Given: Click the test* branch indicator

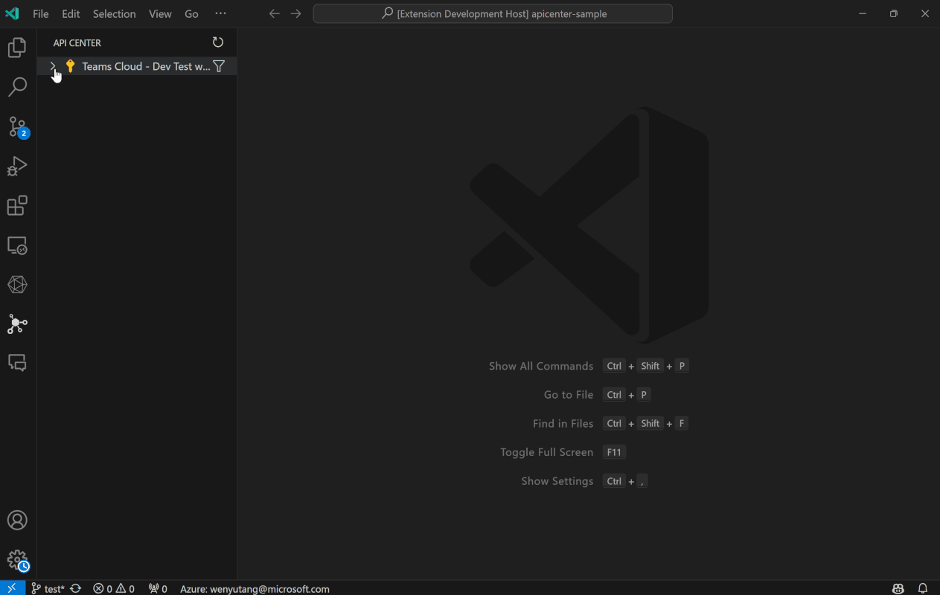Looking at the screenshot, I should (x=49, y=588).
